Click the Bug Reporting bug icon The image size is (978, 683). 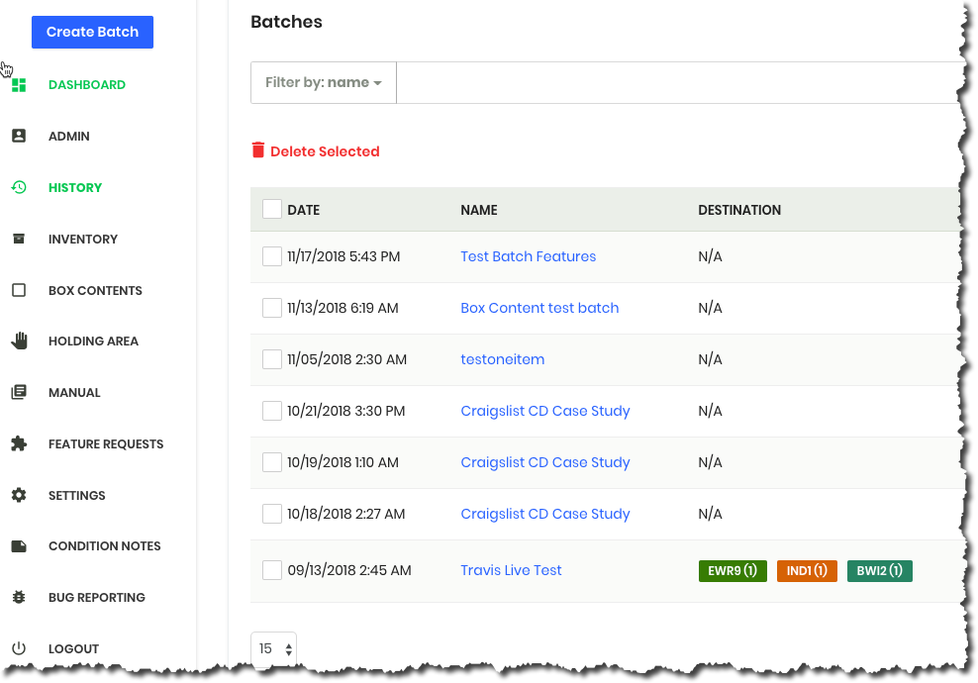19,597
